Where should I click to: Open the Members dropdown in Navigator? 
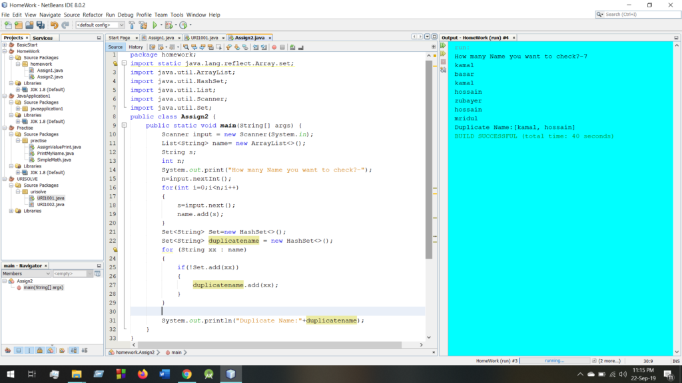26,273
